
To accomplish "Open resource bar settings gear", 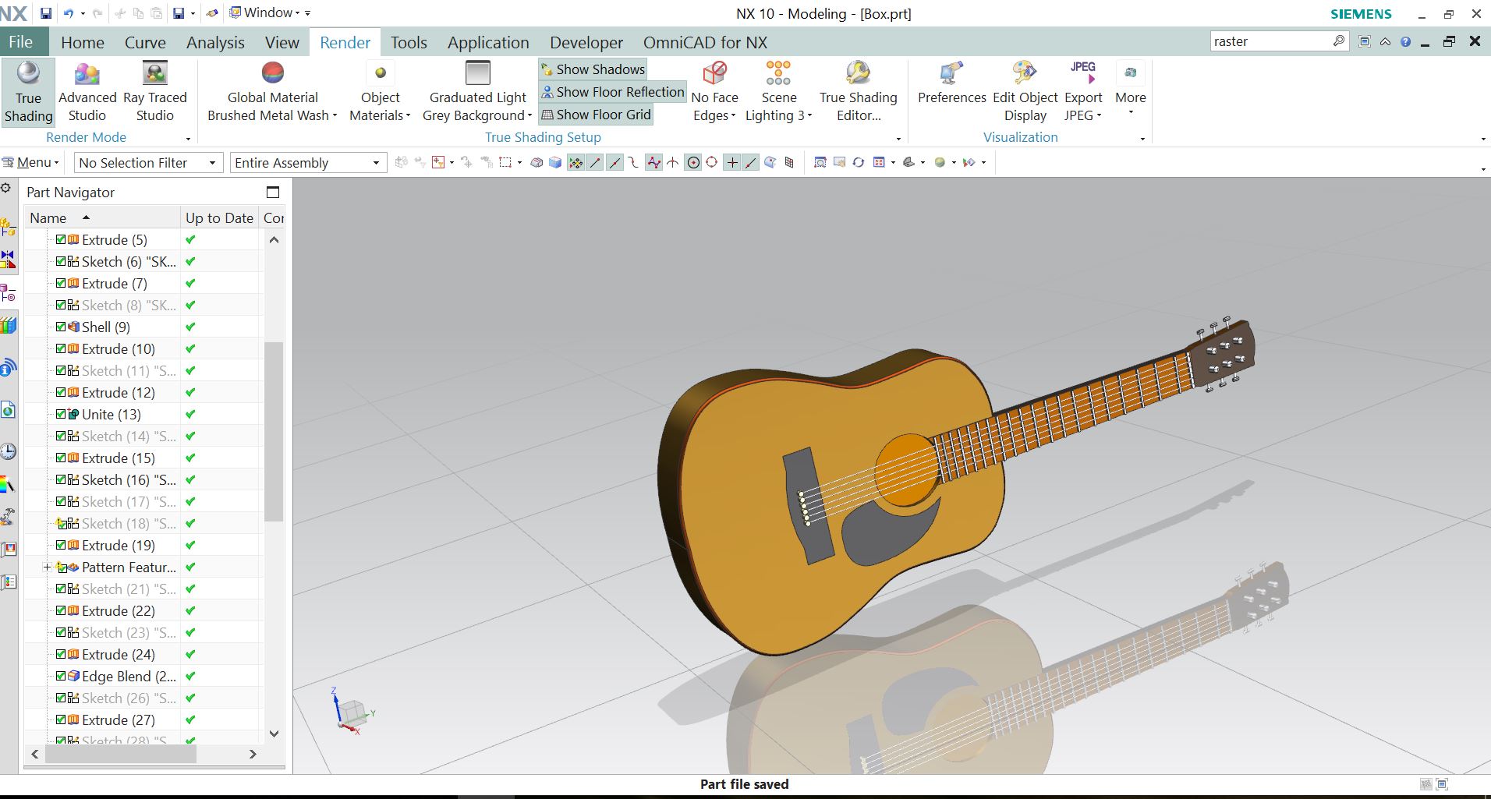I will click(5, 188).
